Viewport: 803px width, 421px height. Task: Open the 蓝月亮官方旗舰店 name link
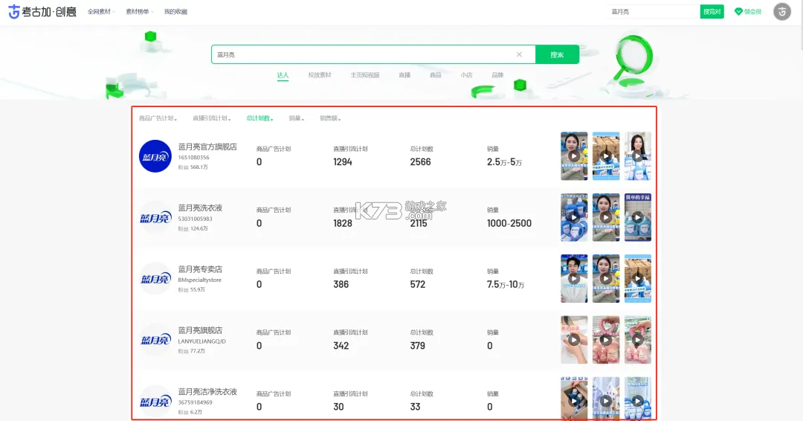(x=207, y=147)
